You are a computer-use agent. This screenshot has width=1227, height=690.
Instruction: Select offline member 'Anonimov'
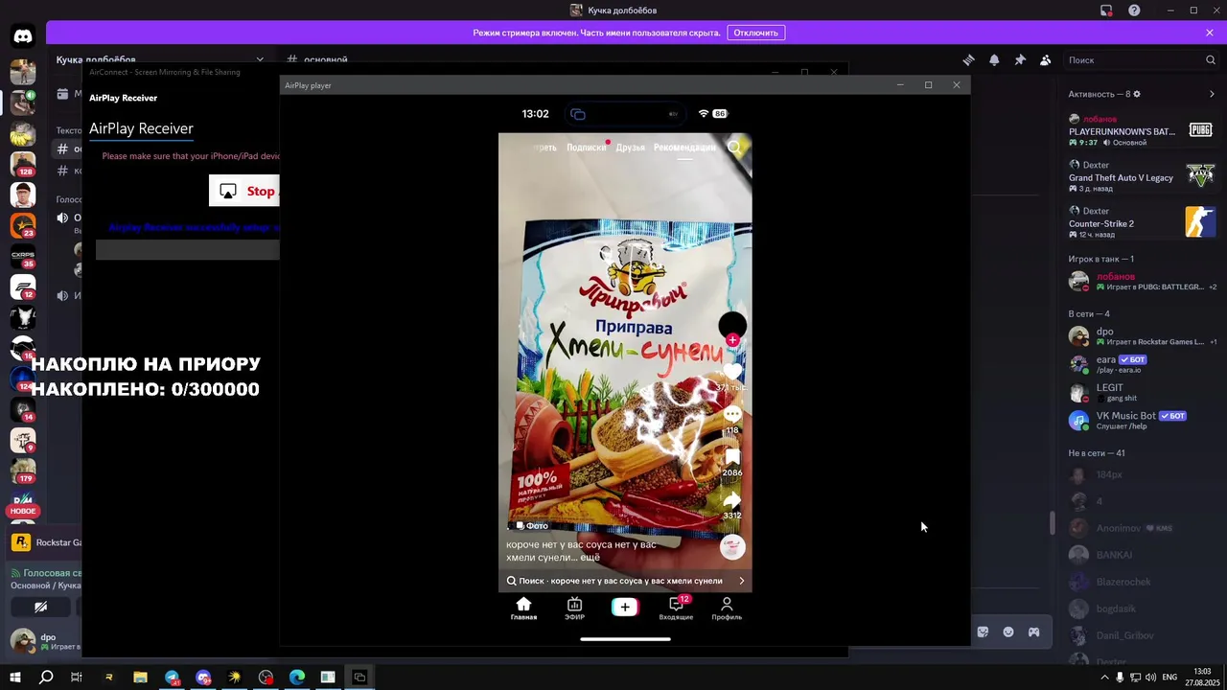coord(1141,528)
